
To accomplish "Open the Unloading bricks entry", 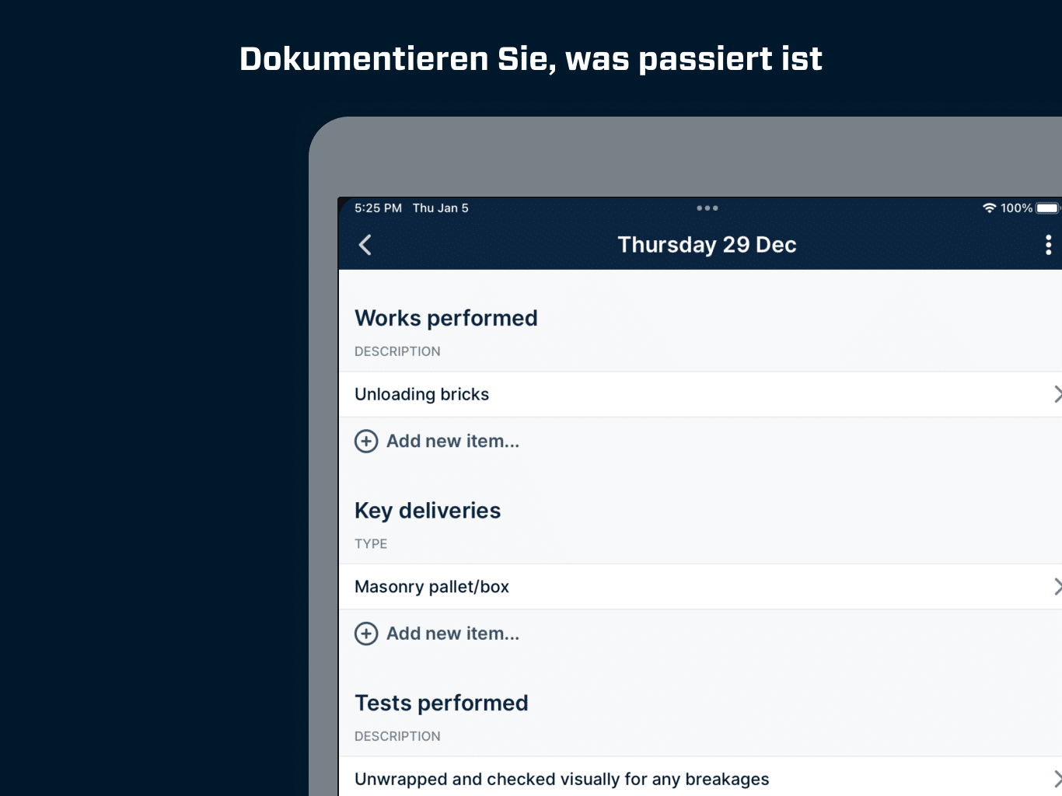I will click(x=700, y=394).
